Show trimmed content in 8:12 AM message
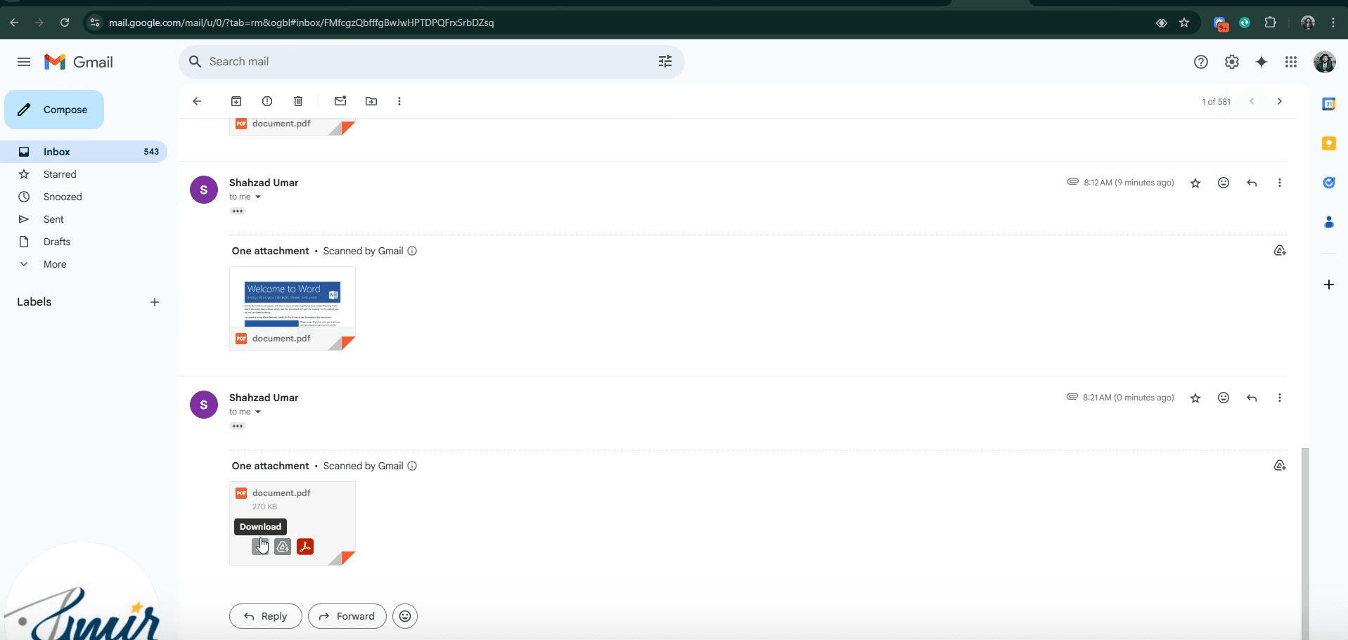The image size is (1348, 640). point(238,211)
